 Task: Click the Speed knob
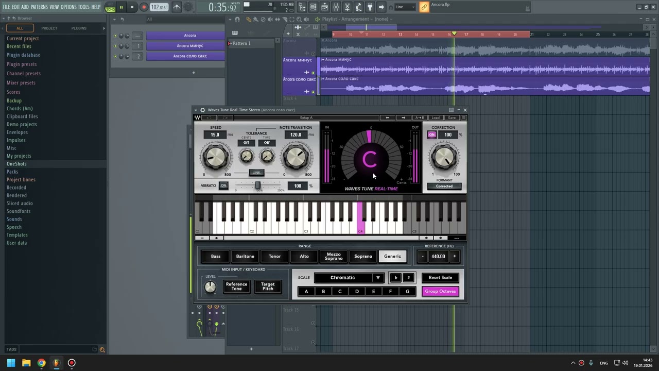(x=216, y=157)
